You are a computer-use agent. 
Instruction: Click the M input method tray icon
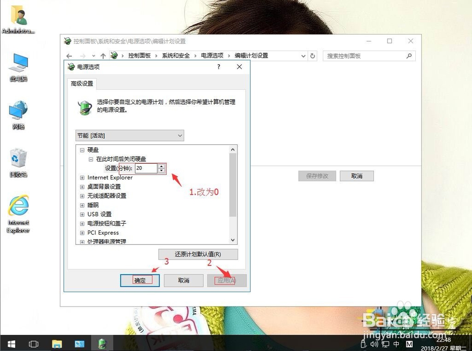[x=409, y=344]
